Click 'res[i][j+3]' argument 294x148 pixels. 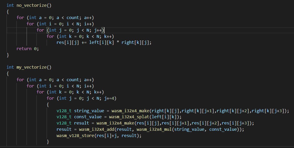click(x=235, y=123)
